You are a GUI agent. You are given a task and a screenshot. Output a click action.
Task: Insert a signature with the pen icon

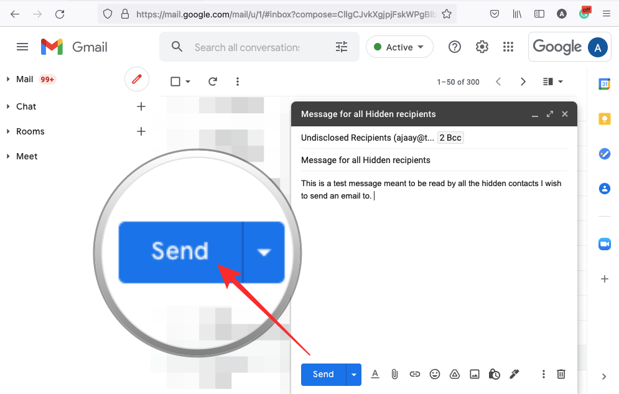pos(514,374)
